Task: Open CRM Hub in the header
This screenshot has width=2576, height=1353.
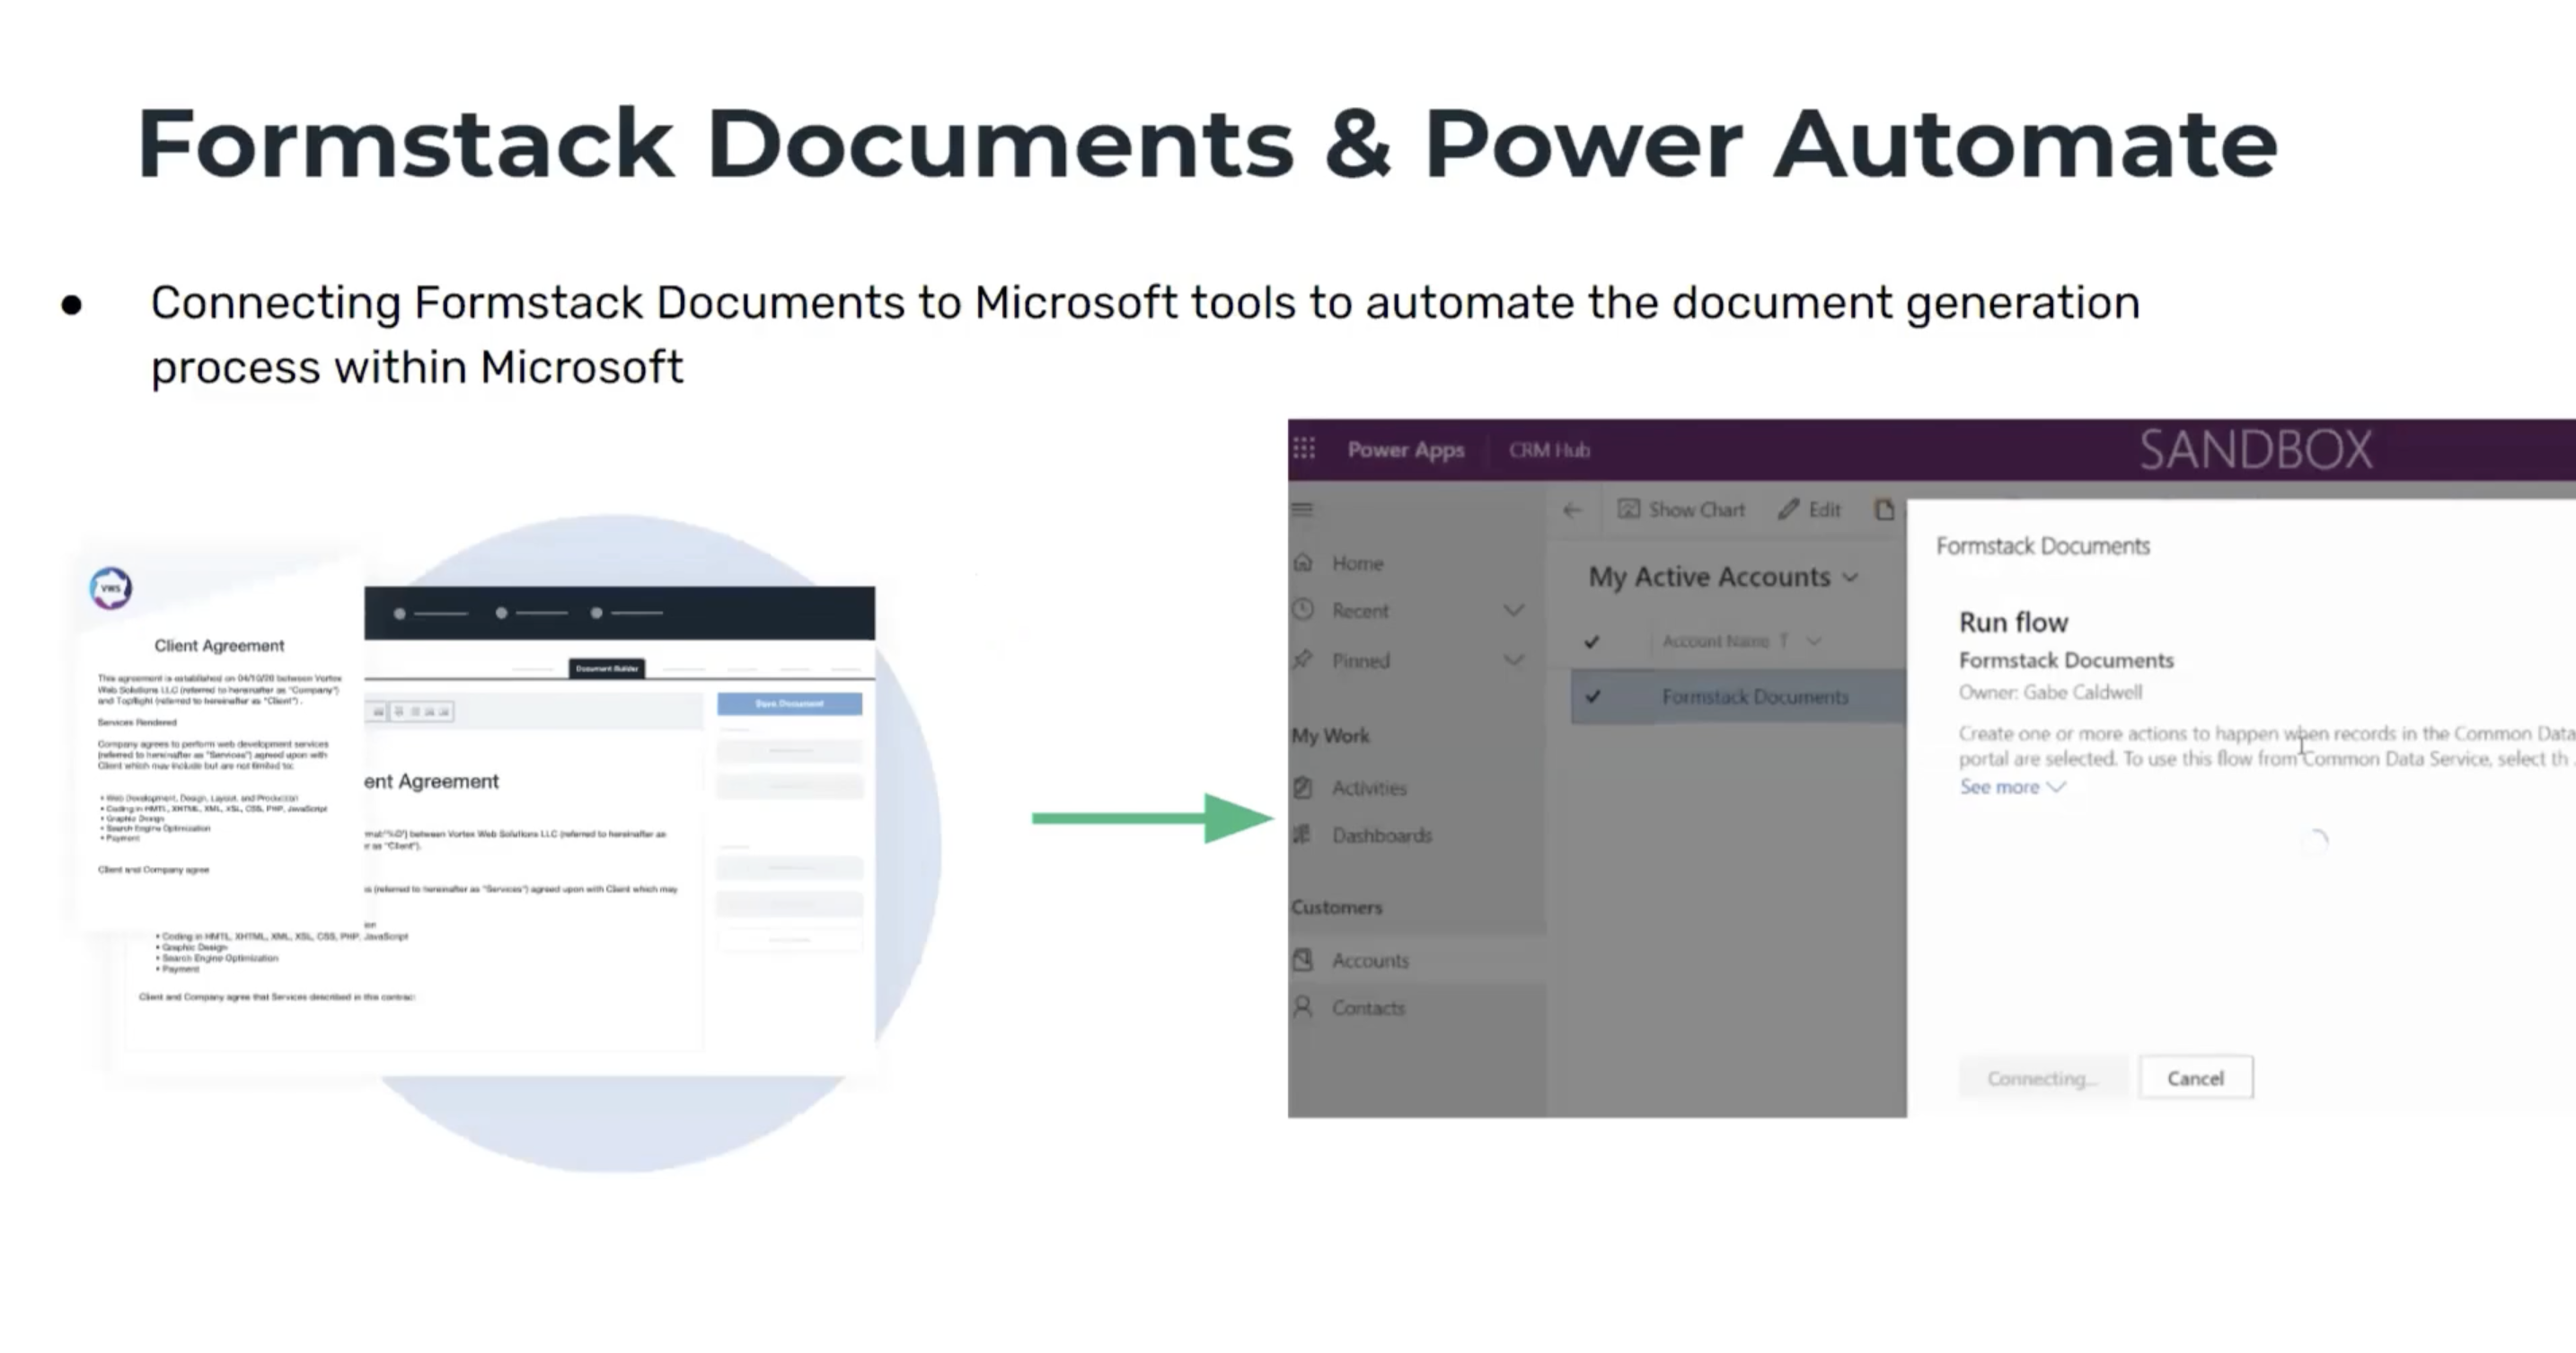Action: [x=1549, y=450]
